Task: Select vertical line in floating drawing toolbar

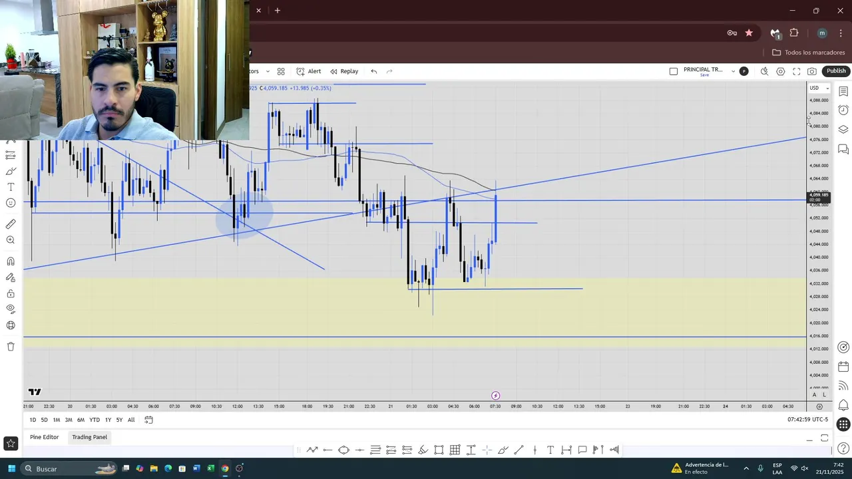Action: point(534,450)
